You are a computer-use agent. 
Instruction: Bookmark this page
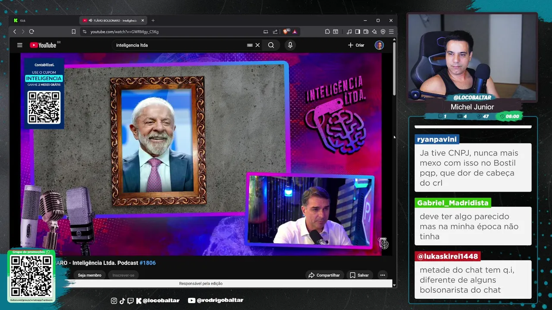click(x=73, y=31)
